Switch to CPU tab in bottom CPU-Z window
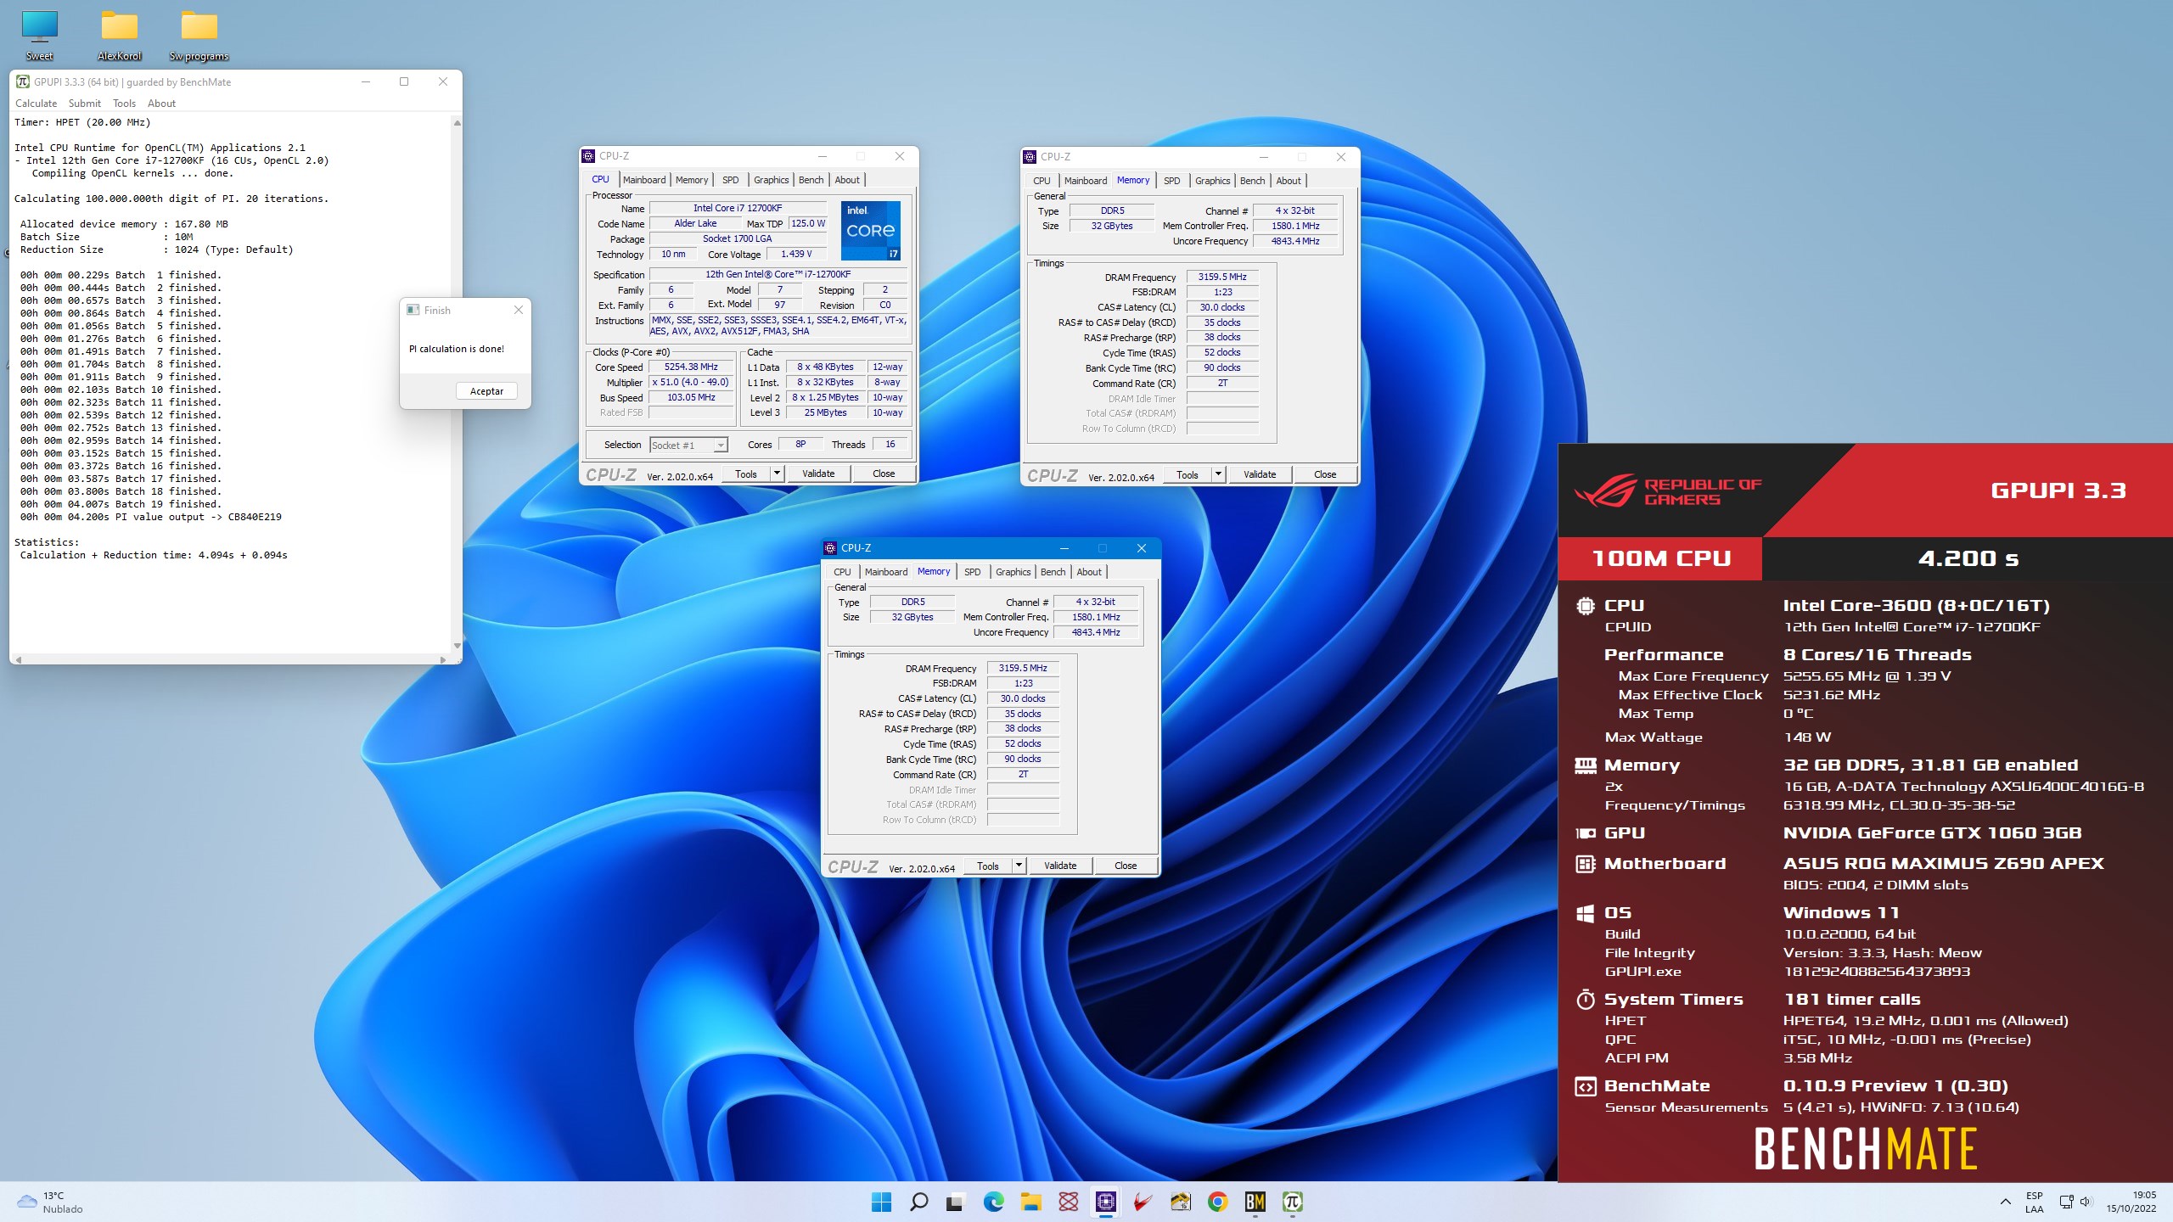The width and height of the screenshot is (2173, 1222). coord(842,572)
